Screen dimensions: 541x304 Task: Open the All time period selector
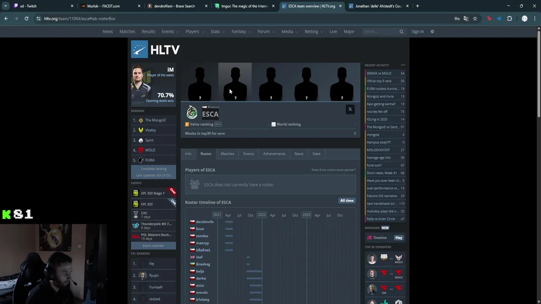pyautogui.click(x=347, y=201)
